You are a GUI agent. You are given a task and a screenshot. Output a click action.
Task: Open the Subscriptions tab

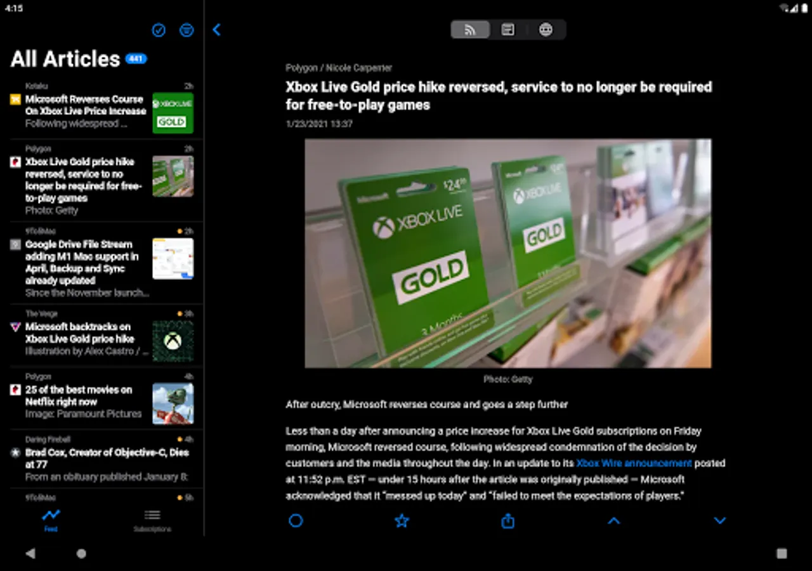point(152,520)
